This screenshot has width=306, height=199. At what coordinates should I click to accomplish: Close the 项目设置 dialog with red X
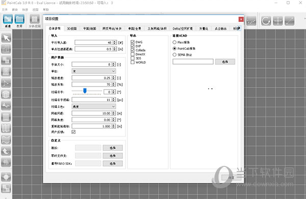[x=241, y=19]
